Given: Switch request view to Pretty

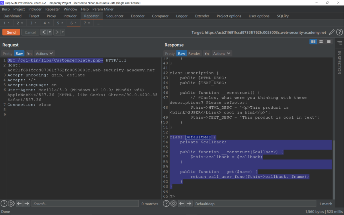Looking at the screenshot, I should click(8, 54).
